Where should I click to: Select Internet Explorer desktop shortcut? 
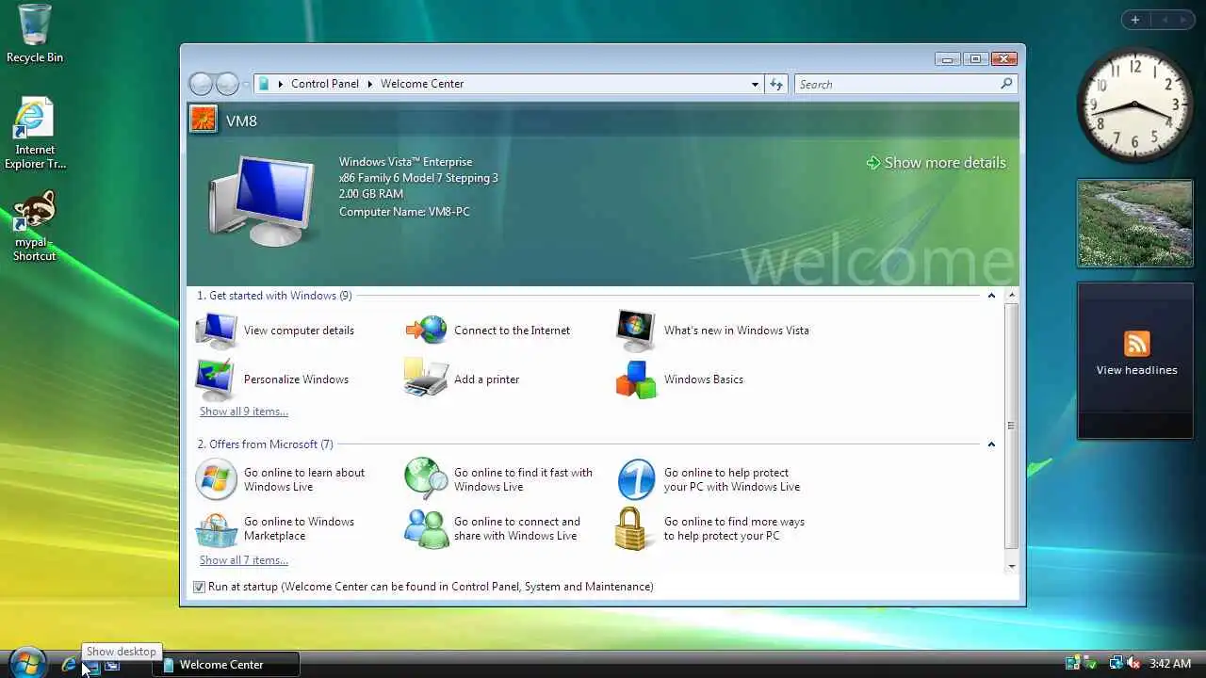pos(35,134)
